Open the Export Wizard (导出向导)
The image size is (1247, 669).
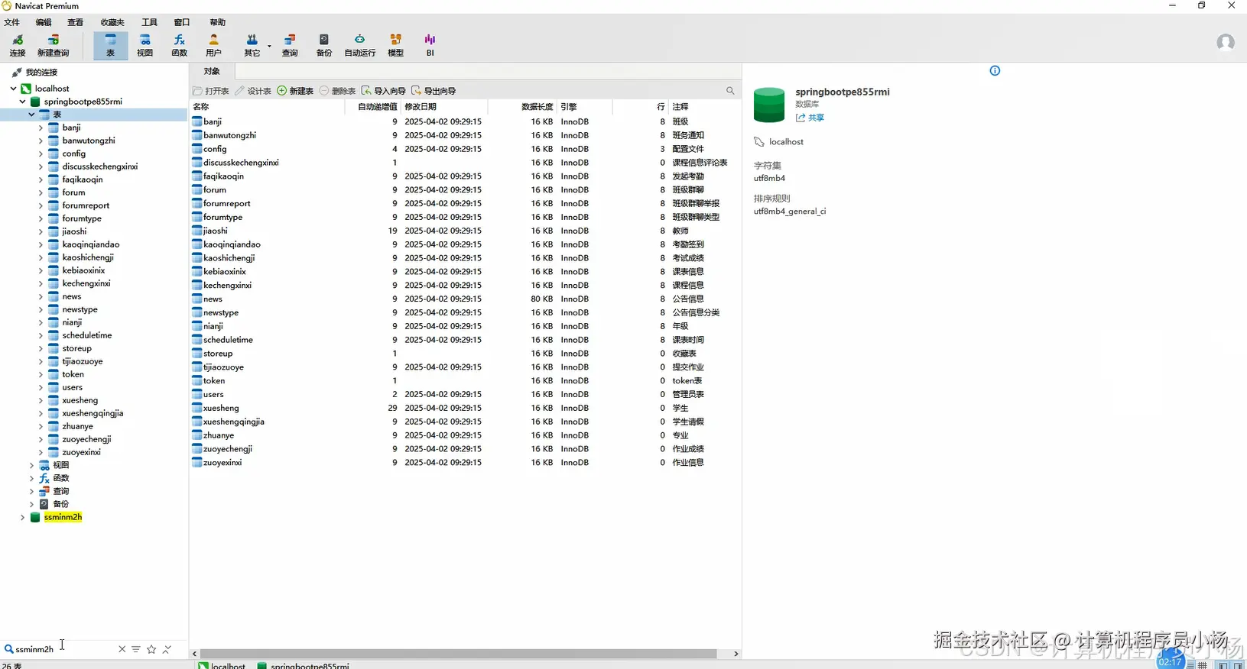click(x=434, y=91)
